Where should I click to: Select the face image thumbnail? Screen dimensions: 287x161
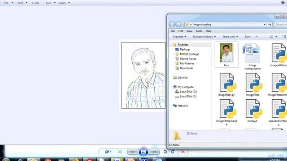click(226, 55)
